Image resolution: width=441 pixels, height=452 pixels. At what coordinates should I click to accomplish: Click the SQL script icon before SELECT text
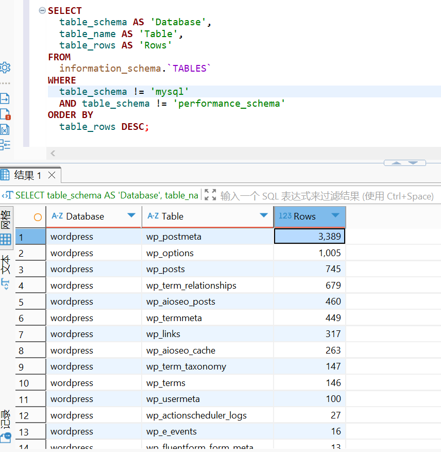[7, 195]
